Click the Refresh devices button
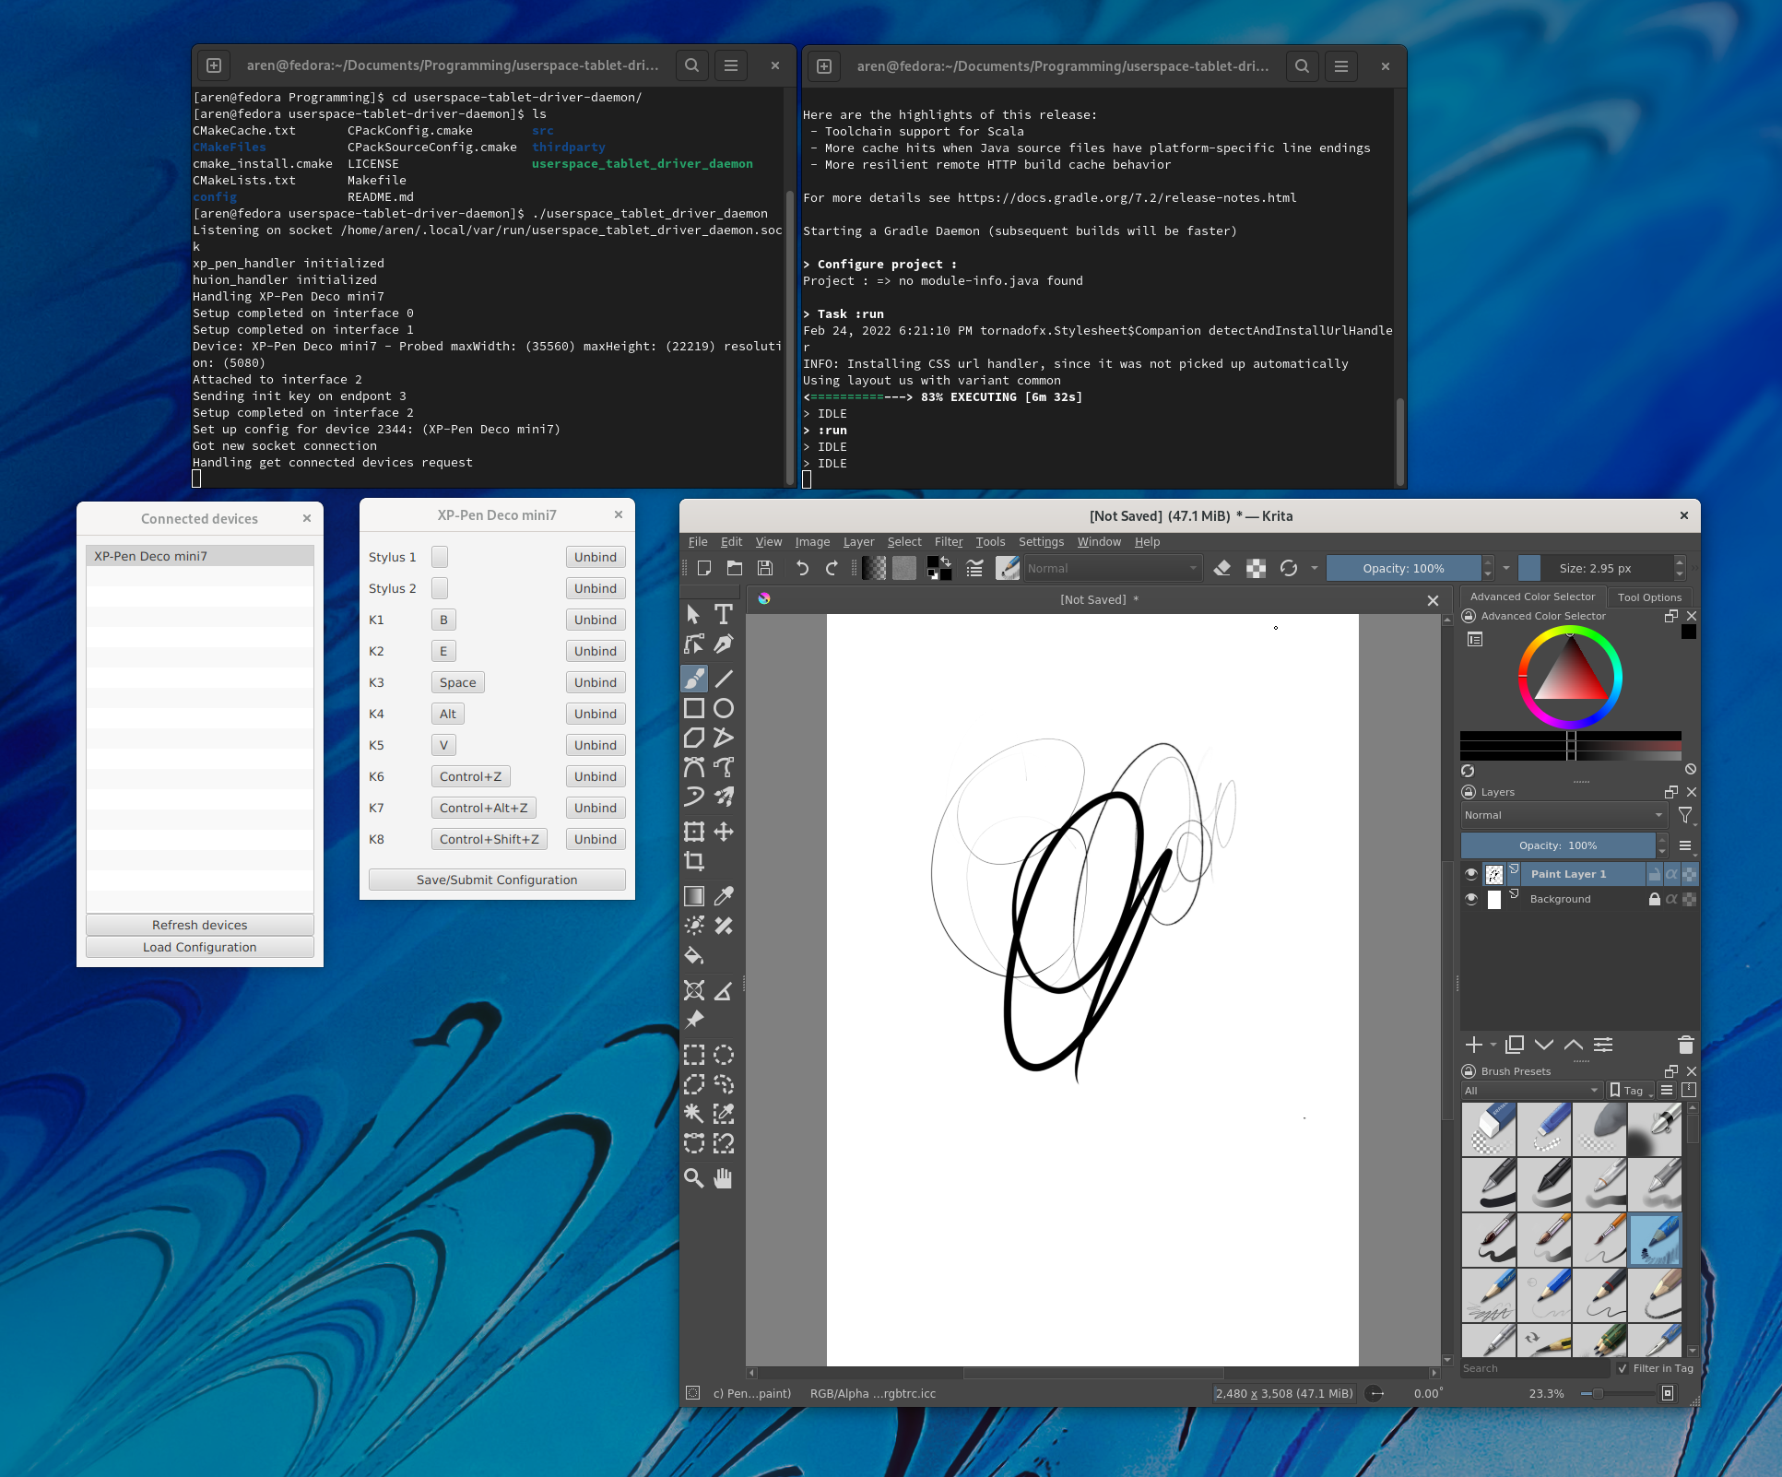 [x=200, y=925]
